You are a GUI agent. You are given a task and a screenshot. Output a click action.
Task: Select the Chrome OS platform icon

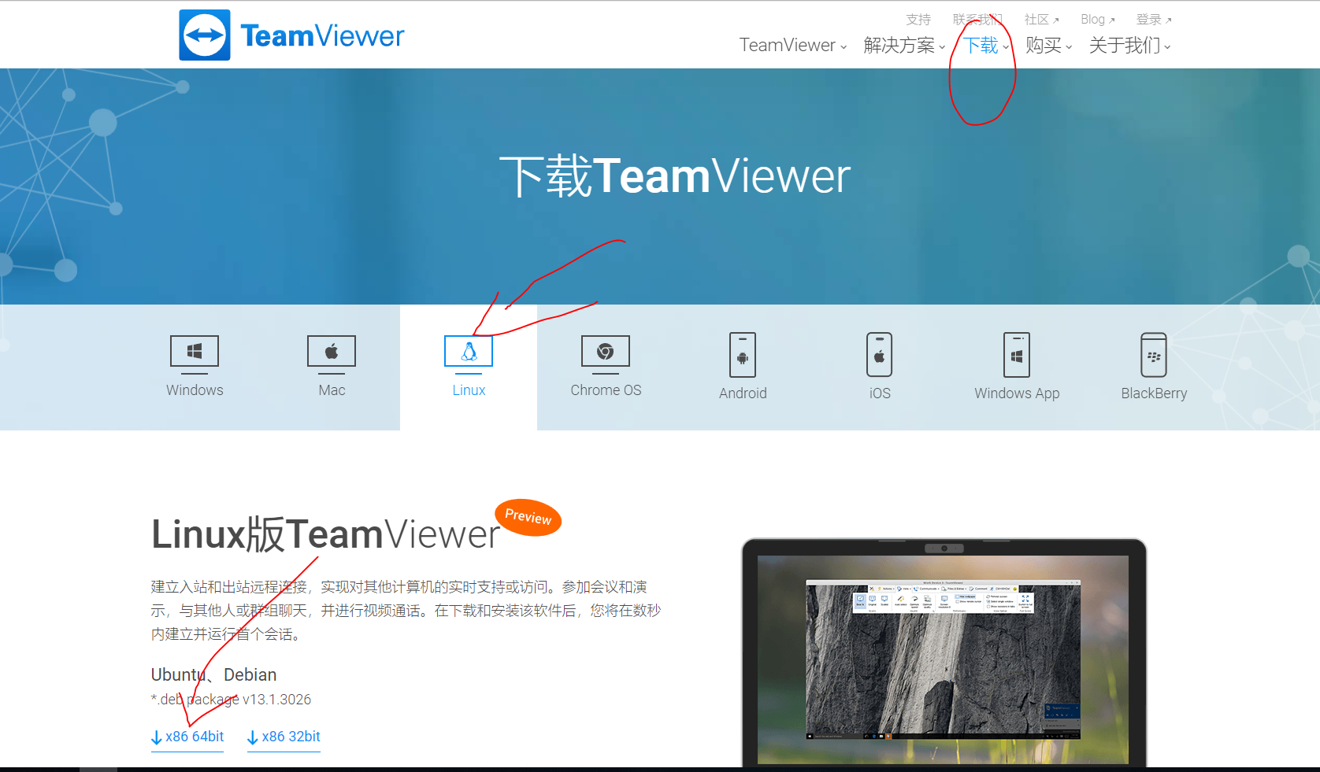click(x=606, y=353)
